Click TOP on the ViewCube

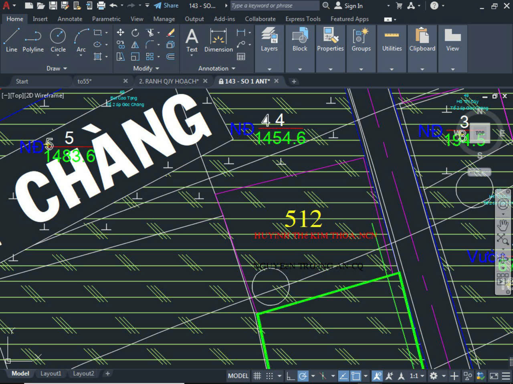click(x=480, y=133)
